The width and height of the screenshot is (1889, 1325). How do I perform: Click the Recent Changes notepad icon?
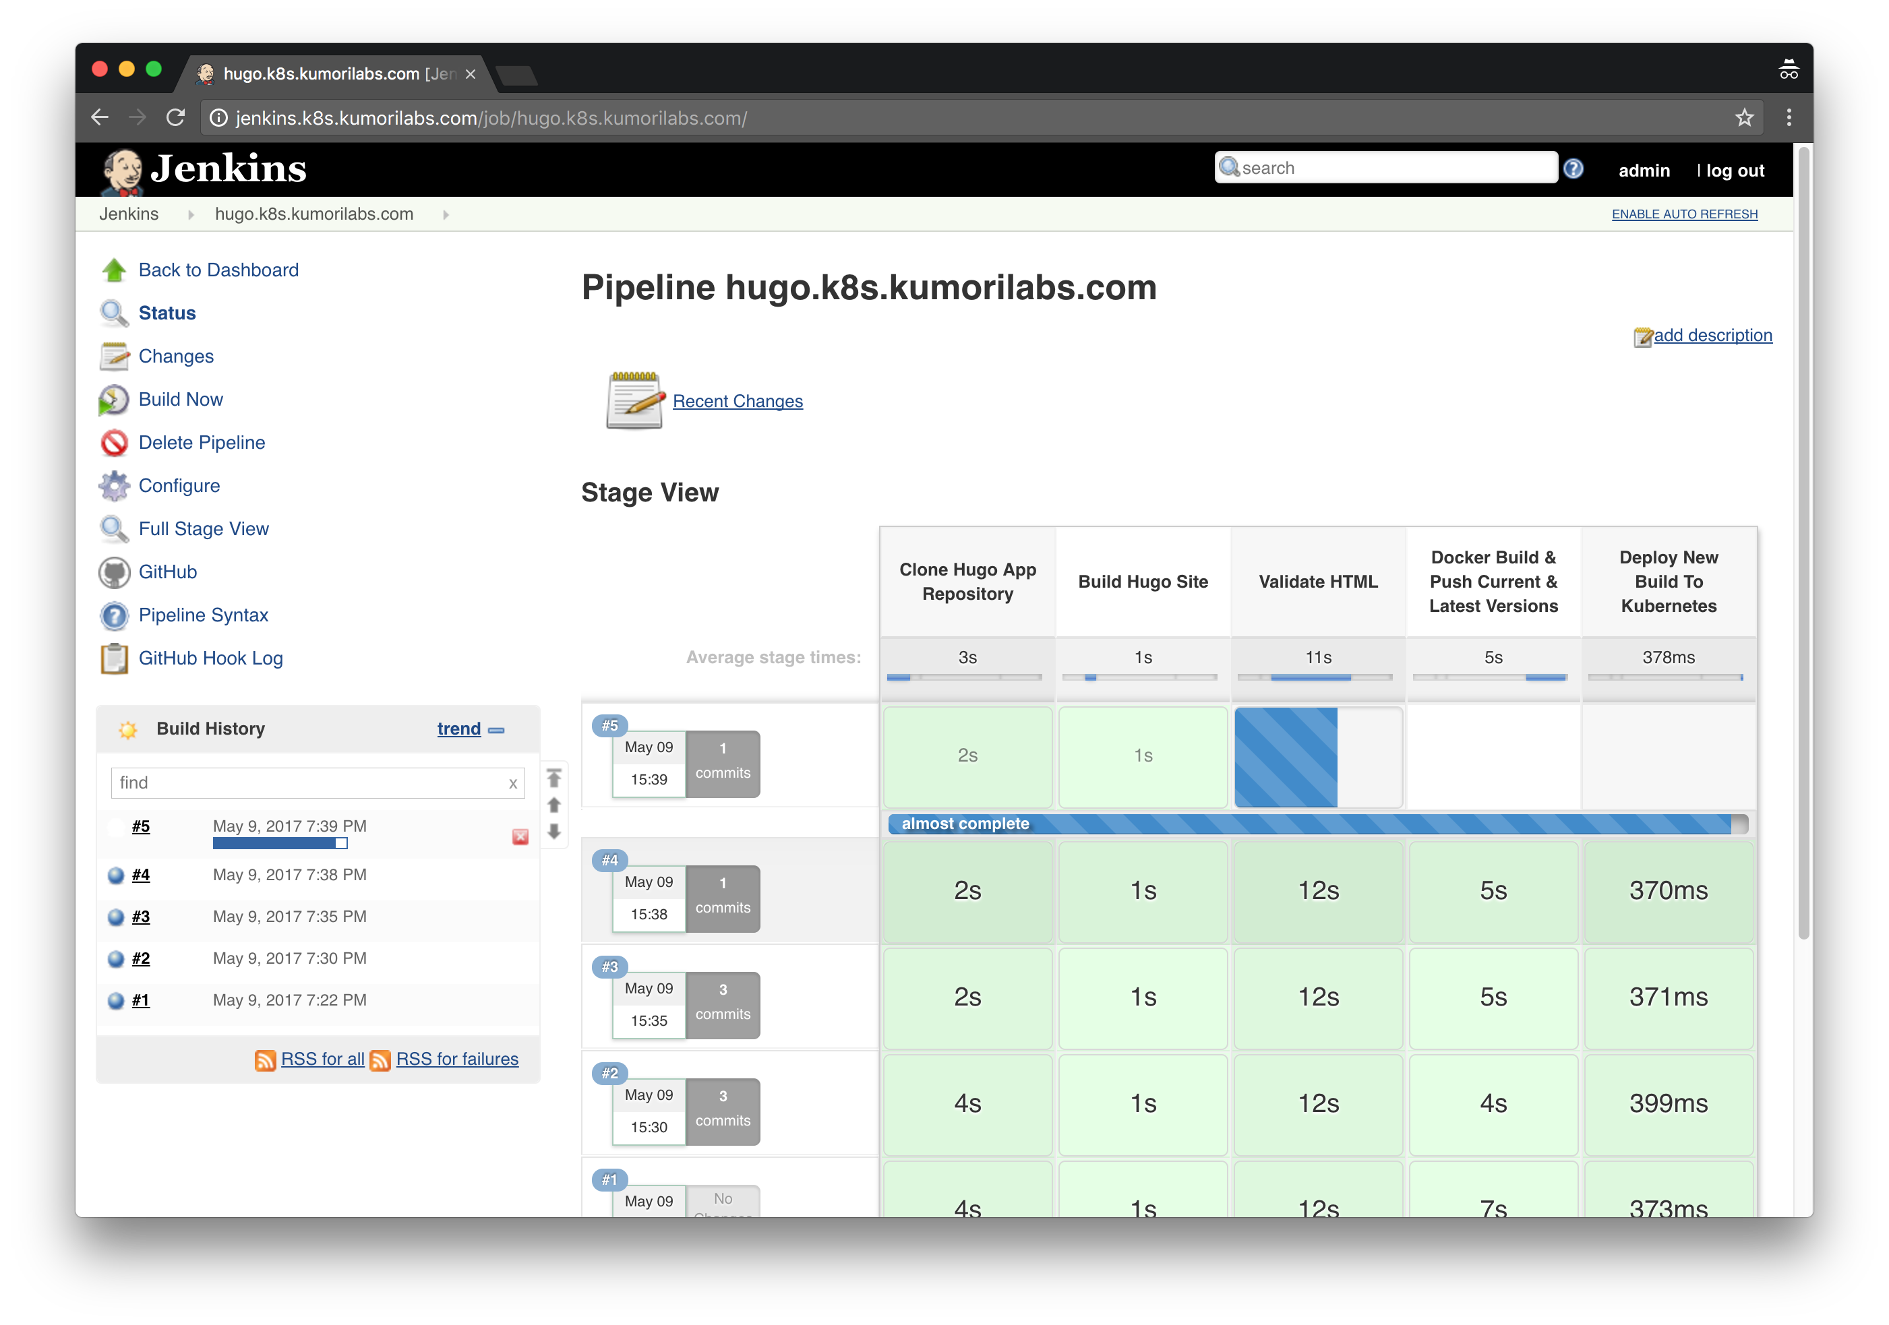(634, 400)
